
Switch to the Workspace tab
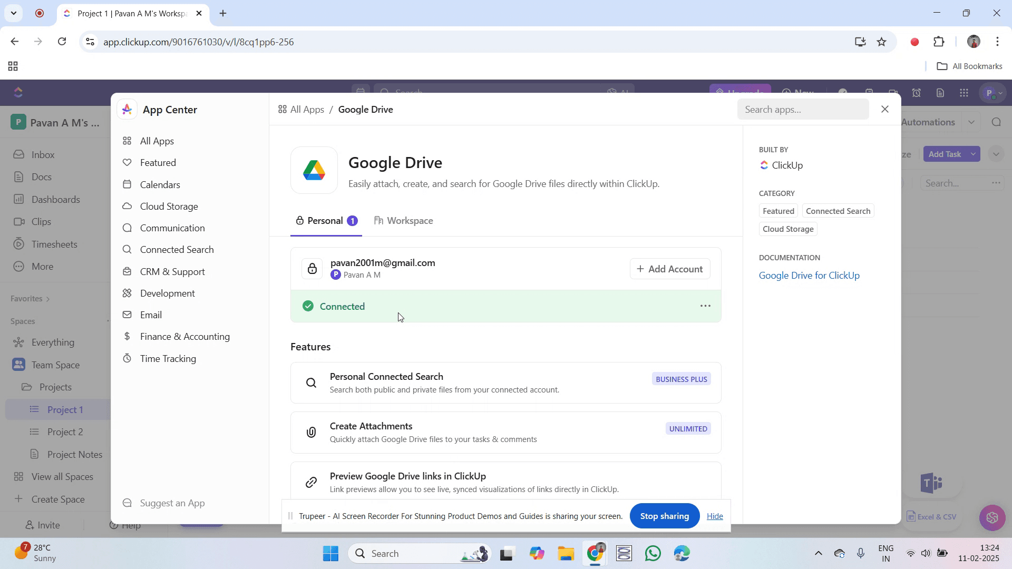click(404, 221)
